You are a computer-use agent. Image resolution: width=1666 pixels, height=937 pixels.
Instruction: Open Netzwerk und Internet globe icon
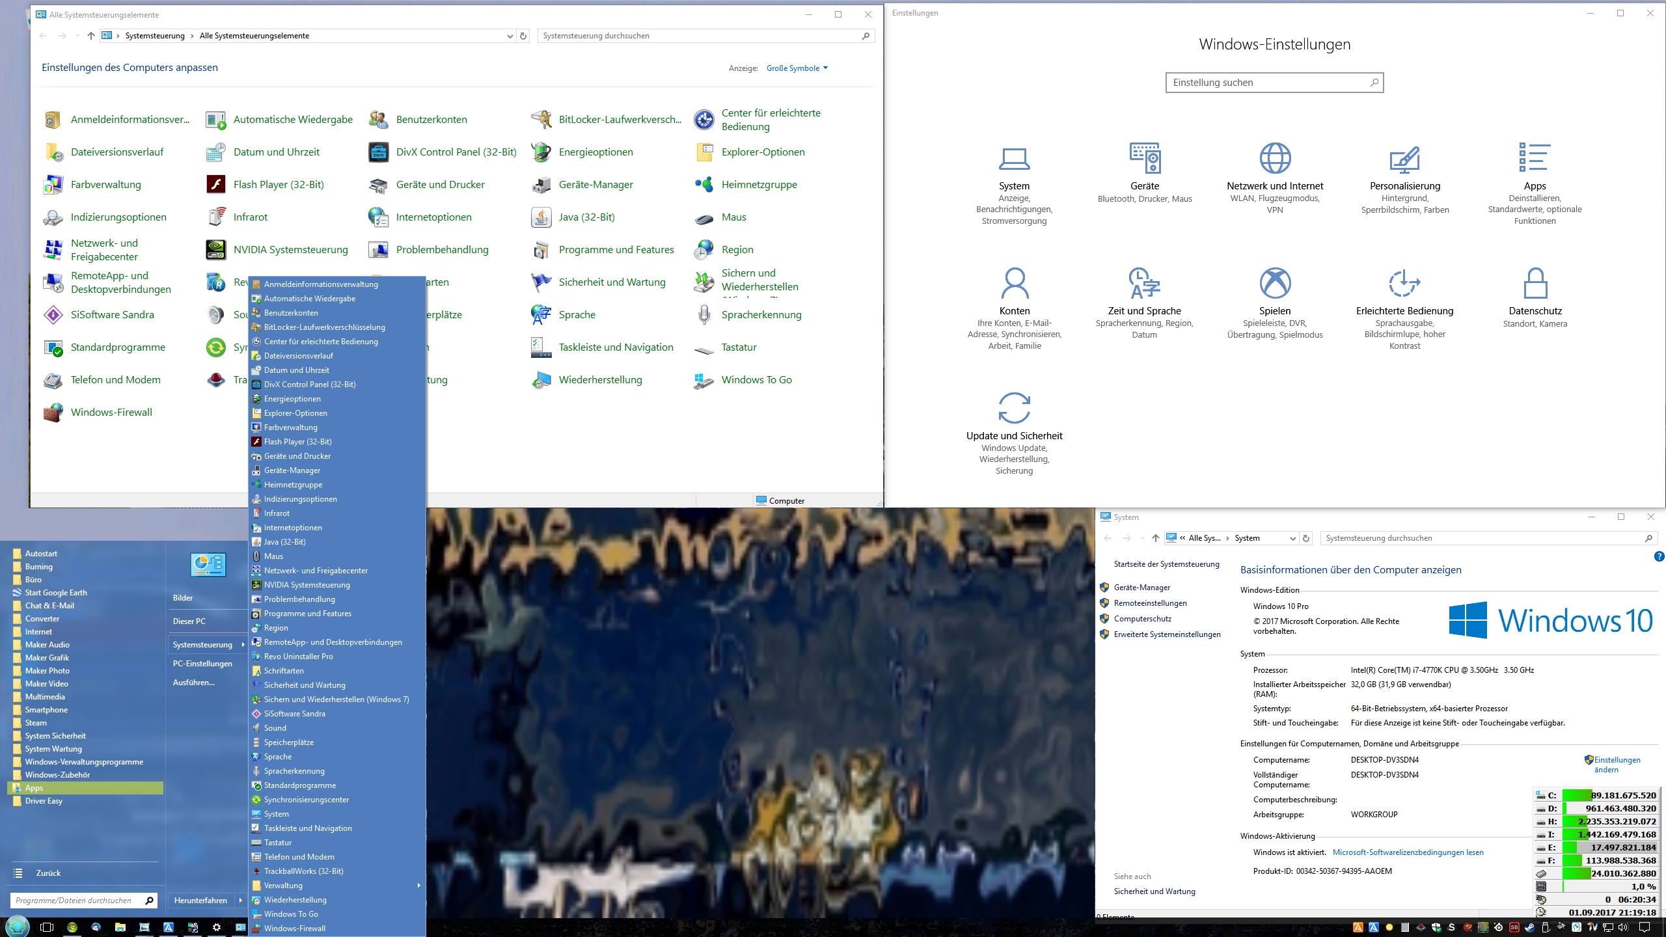pos(1275,159)
